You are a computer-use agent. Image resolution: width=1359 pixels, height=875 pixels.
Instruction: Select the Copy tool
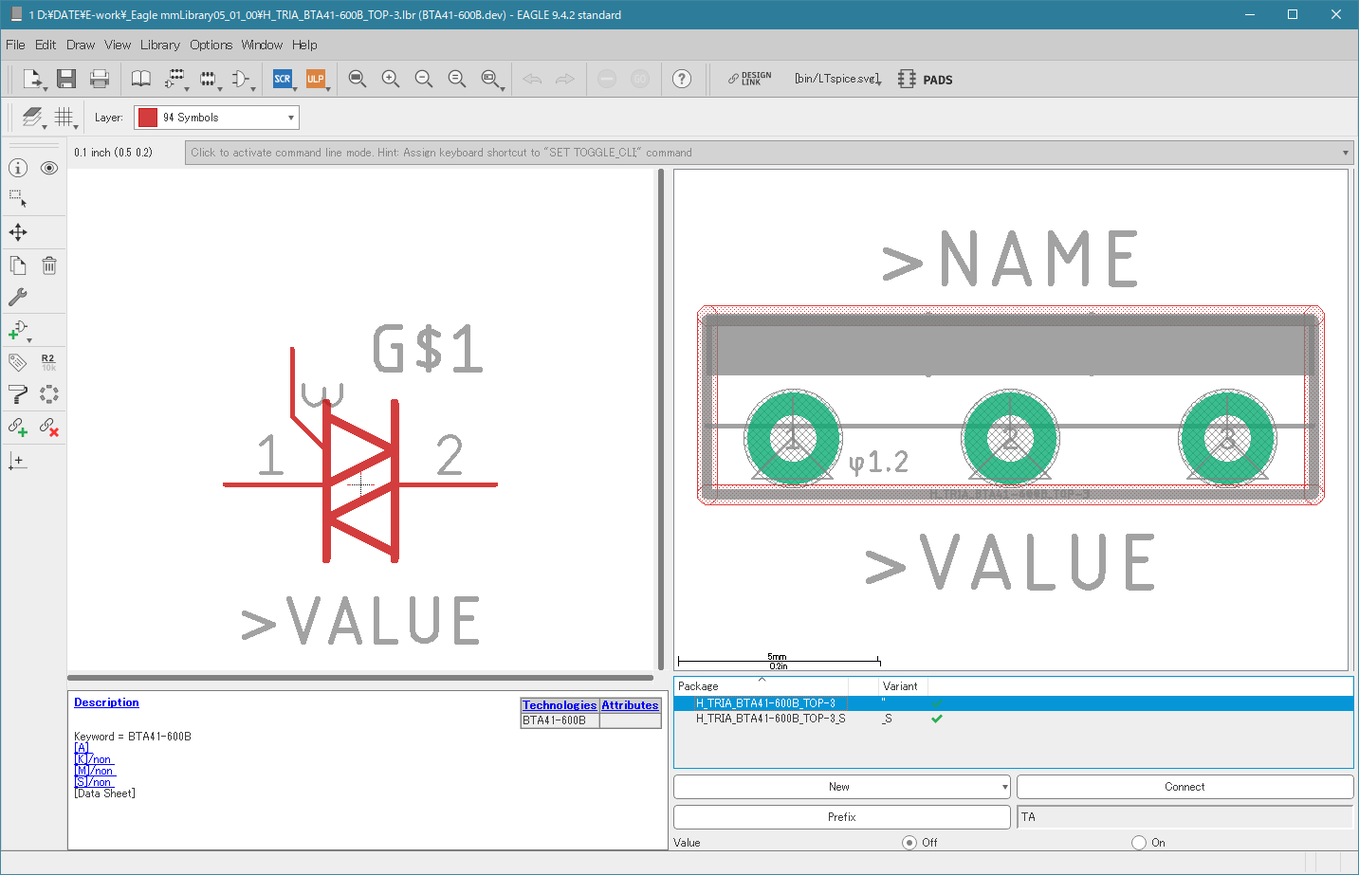point(18,265)
